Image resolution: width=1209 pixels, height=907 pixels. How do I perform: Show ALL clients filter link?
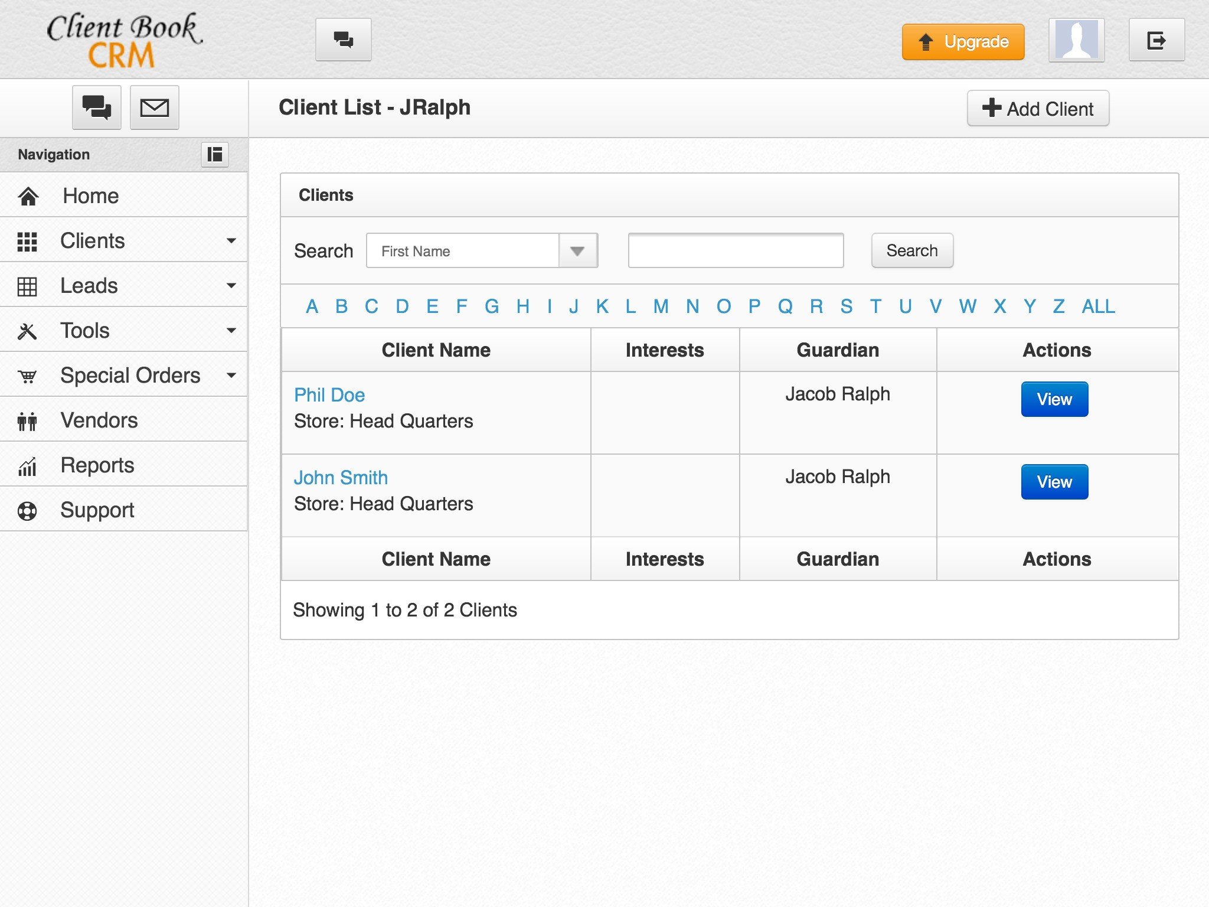coord(1099,306)
